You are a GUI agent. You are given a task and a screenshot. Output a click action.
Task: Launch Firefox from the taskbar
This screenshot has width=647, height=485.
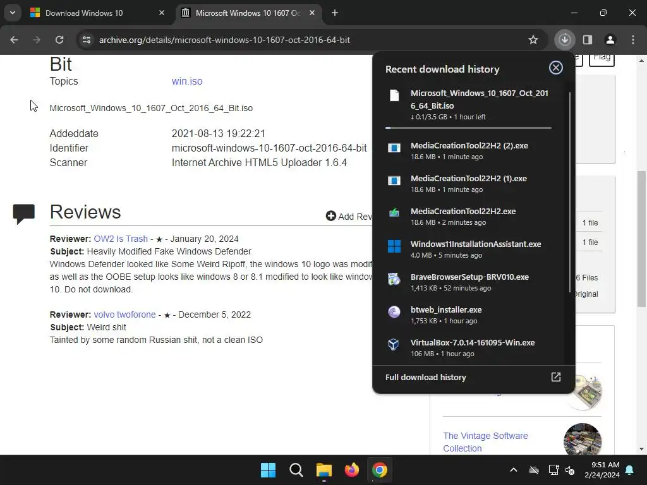click(x=351, y=470)
